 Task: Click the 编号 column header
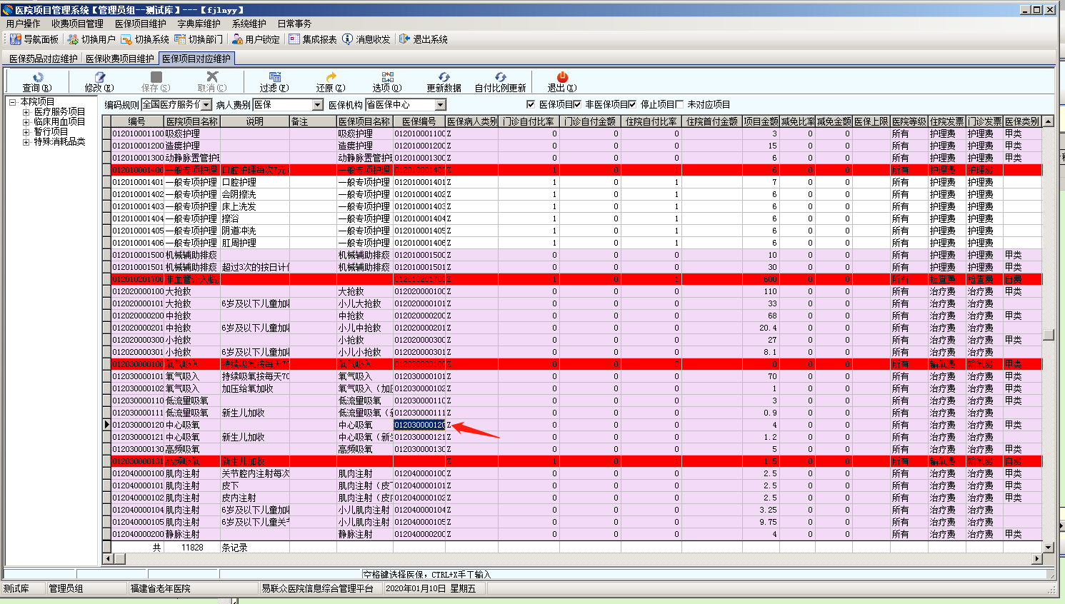(x=137, y=121)
